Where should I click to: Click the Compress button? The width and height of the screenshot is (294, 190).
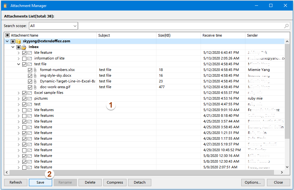[115, 182]
